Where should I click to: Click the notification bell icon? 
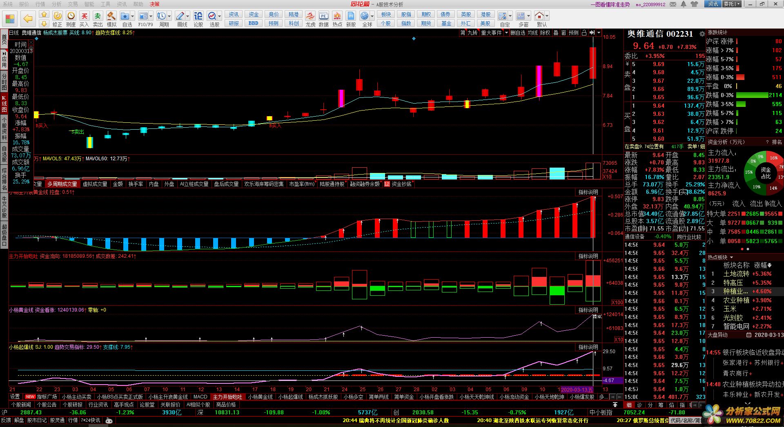click(684, 4)
